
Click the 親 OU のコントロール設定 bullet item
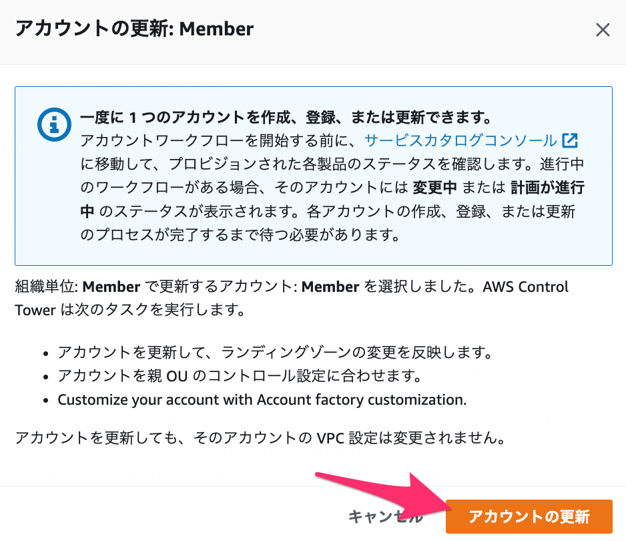pos(240,376)
